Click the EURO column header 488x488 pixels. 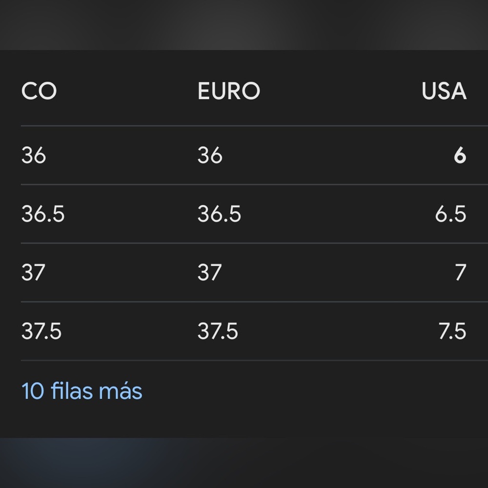[x=228, y=91]
